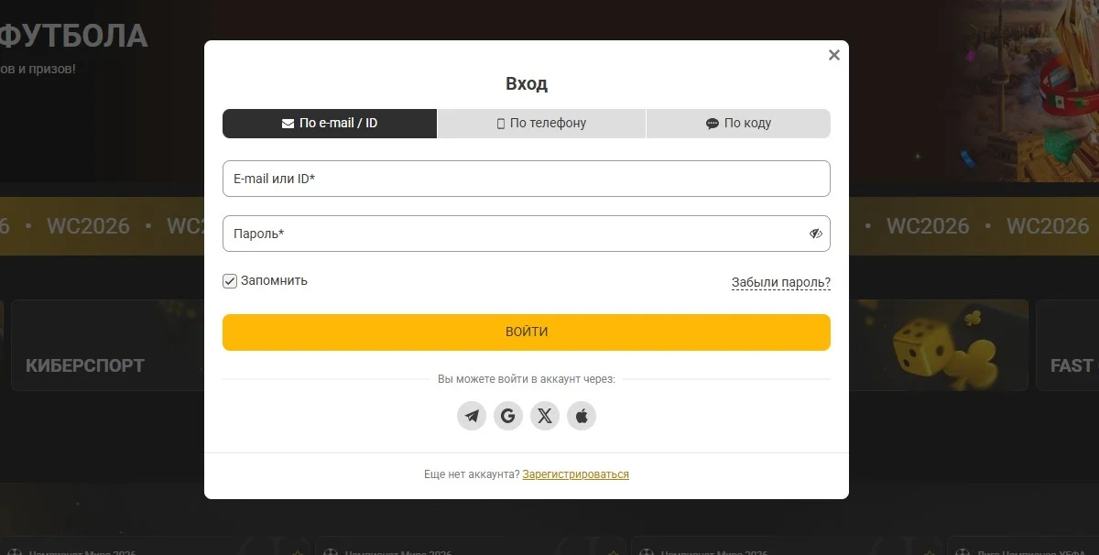1099x555 pixels.
Task: Sign in with the X (Twitter) icon
Action: click(x=545, y=416)
